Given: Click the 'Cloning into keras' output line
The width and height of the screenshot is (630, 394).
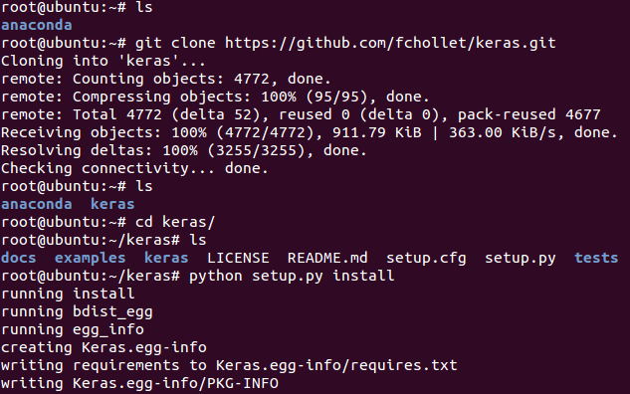Looking at the screenshot, I should (104, 61).
